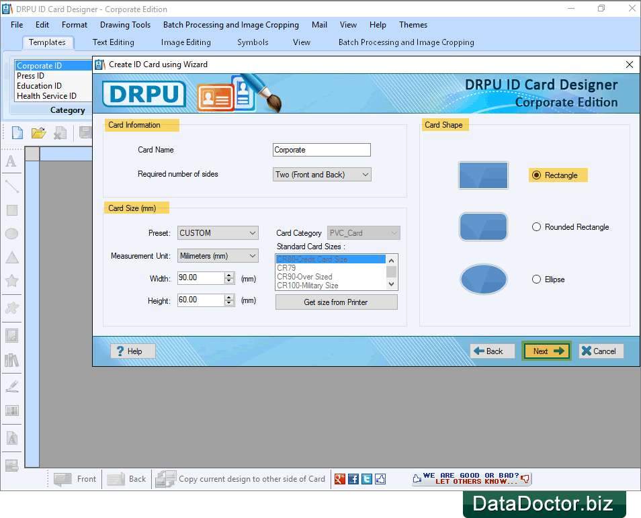This screenshot has width=641, height=518.
Task: Click the Rounded Rectangle shape preview
Action: pyautogui.click(x=483, y=226)
